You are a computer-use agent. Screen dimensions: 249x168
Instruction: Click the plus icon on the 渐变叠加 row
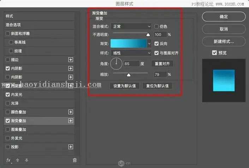click(71, 121)
